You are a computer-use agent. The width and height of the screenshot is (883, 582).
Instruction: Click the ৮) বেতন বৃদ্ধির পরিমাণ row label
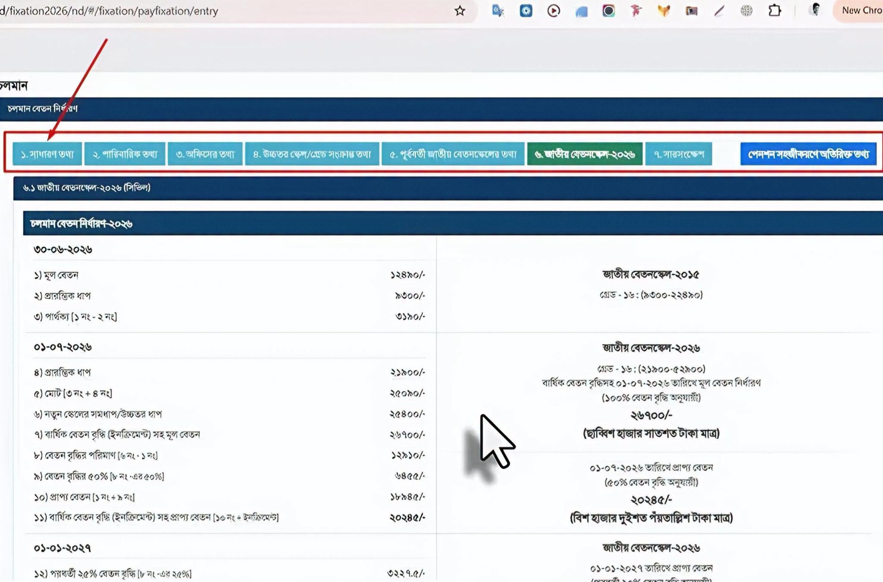pos(96,455)
